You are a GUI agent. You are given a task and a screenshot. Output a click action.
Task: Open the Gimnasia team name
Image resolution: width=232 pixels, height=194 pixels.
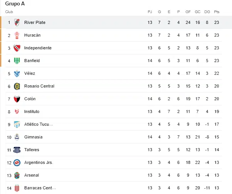[34, 137]
